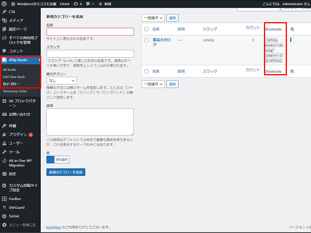Open the 製品カタログ category link
Screen dimensions: 311x233
161,42
